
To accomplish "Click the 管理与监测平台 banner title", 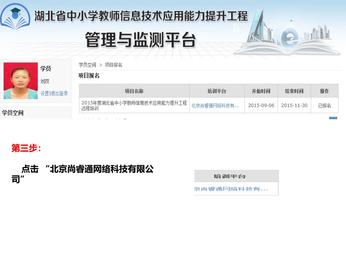I will click(x=141, y=40).
